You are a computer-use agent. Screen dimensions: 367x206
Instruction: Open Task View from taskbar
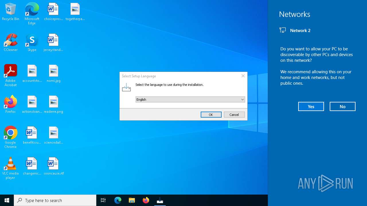[103, 200]
